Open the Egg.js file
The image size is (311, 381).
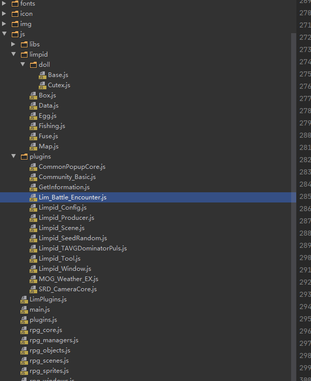[x=47, y=116]
